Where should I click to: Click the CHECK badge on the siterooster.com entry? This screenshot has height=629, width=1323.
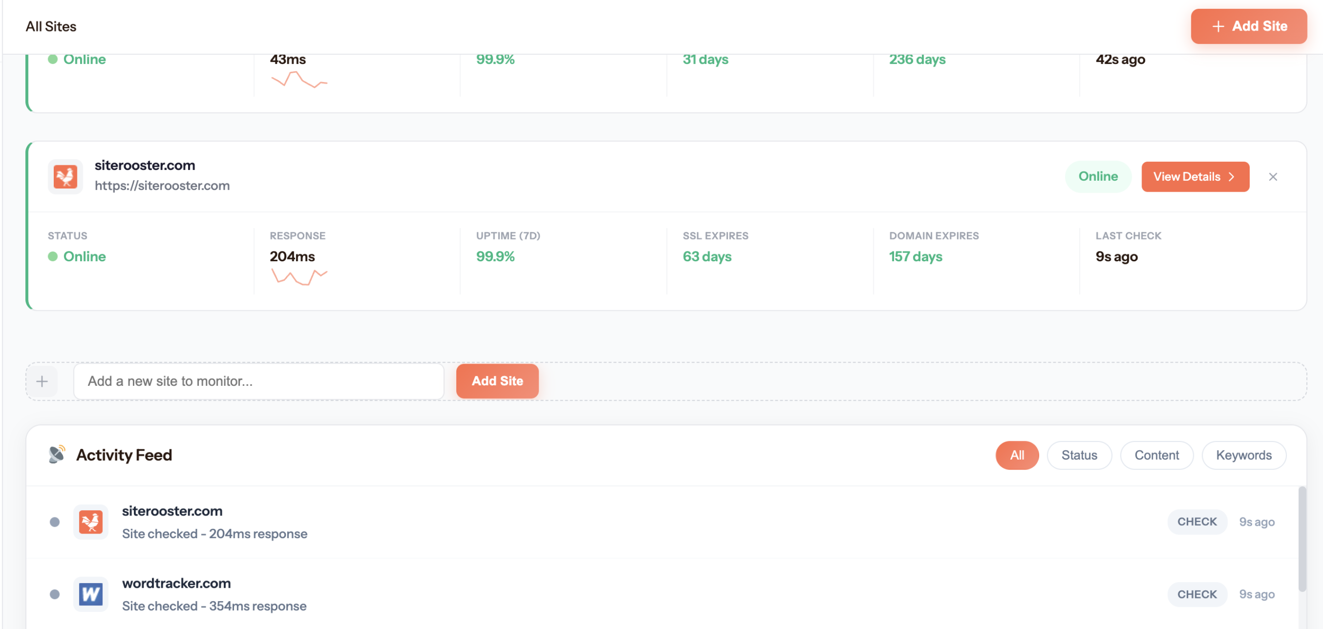tap(1197, 522)
